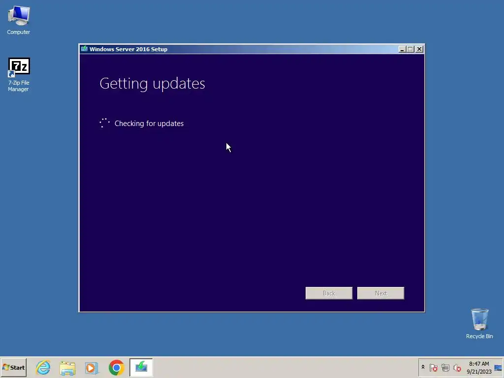Maximize the Windows Server 2016 Setup window
Viewport: 504px width, 378px height.
tap(410, 49)
